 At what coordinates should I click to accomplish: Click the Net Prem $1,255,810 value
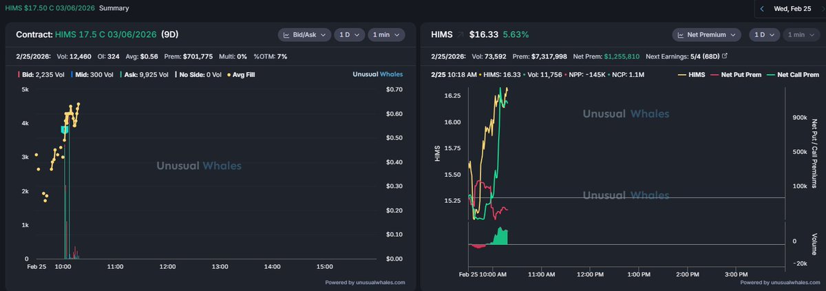point(621,55)
